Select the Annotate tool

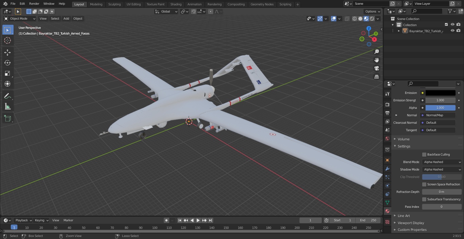tap(7, 96)
